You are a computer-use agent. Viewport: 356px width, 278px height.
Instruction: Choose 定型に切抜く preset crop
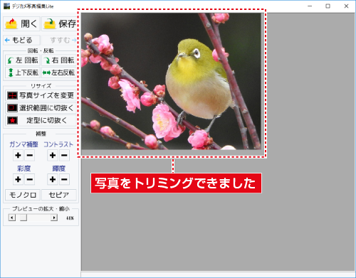pyautogui.click(x=41, y=120)
